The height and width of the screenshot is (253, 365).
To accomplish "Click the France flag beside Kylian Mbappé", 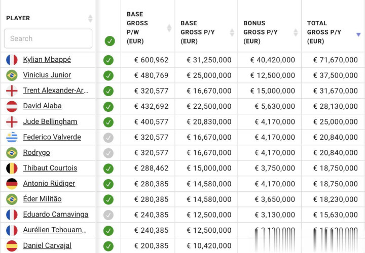I will pyautogui.click(x=12, y=60).
